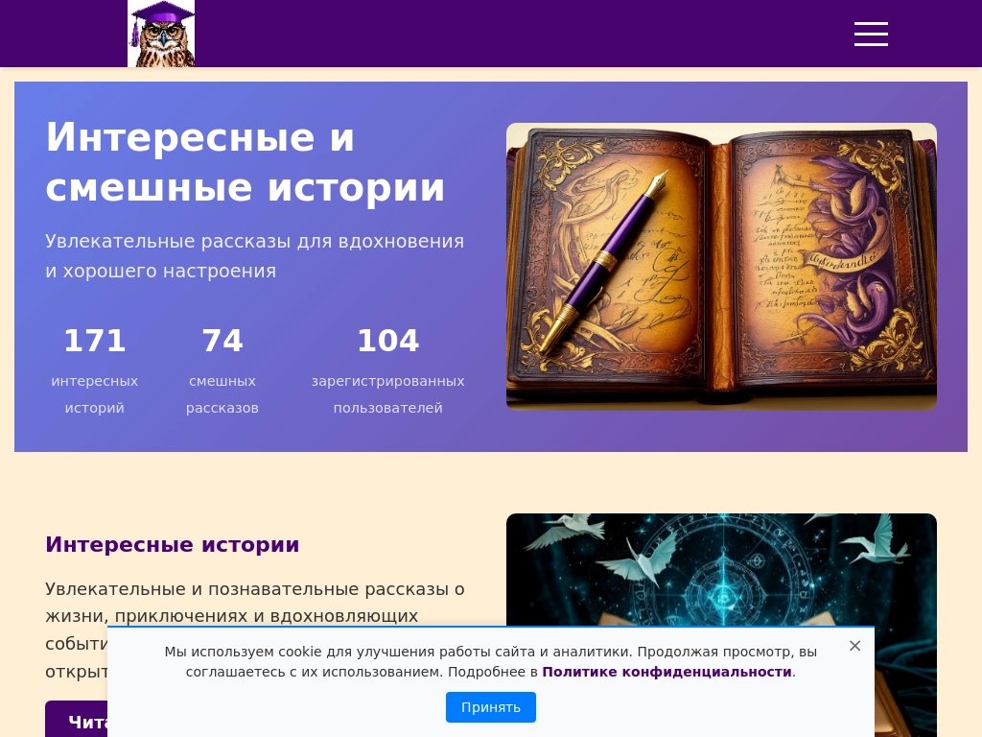Viewport: 982px width, 737px height.
Task: Click the subtitle Увлекательные рассказы для вдохновения
Action: click(x=255, y=255)
